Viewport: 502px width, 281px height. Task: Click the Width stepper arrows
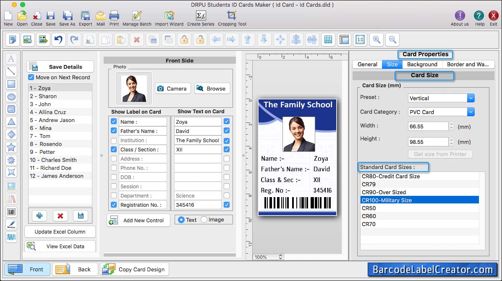pyautogui.click(x=451, y=126)
